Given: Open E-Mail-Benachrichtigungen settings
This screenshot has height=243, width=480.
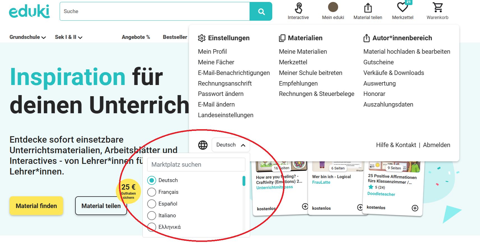Looking at the screenshot, I should click(234, 73).
